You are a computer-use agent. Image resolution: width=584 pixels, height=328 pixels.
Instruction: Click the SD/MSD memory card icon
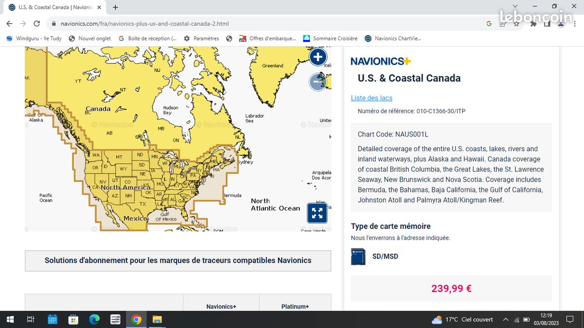point(358,256)
